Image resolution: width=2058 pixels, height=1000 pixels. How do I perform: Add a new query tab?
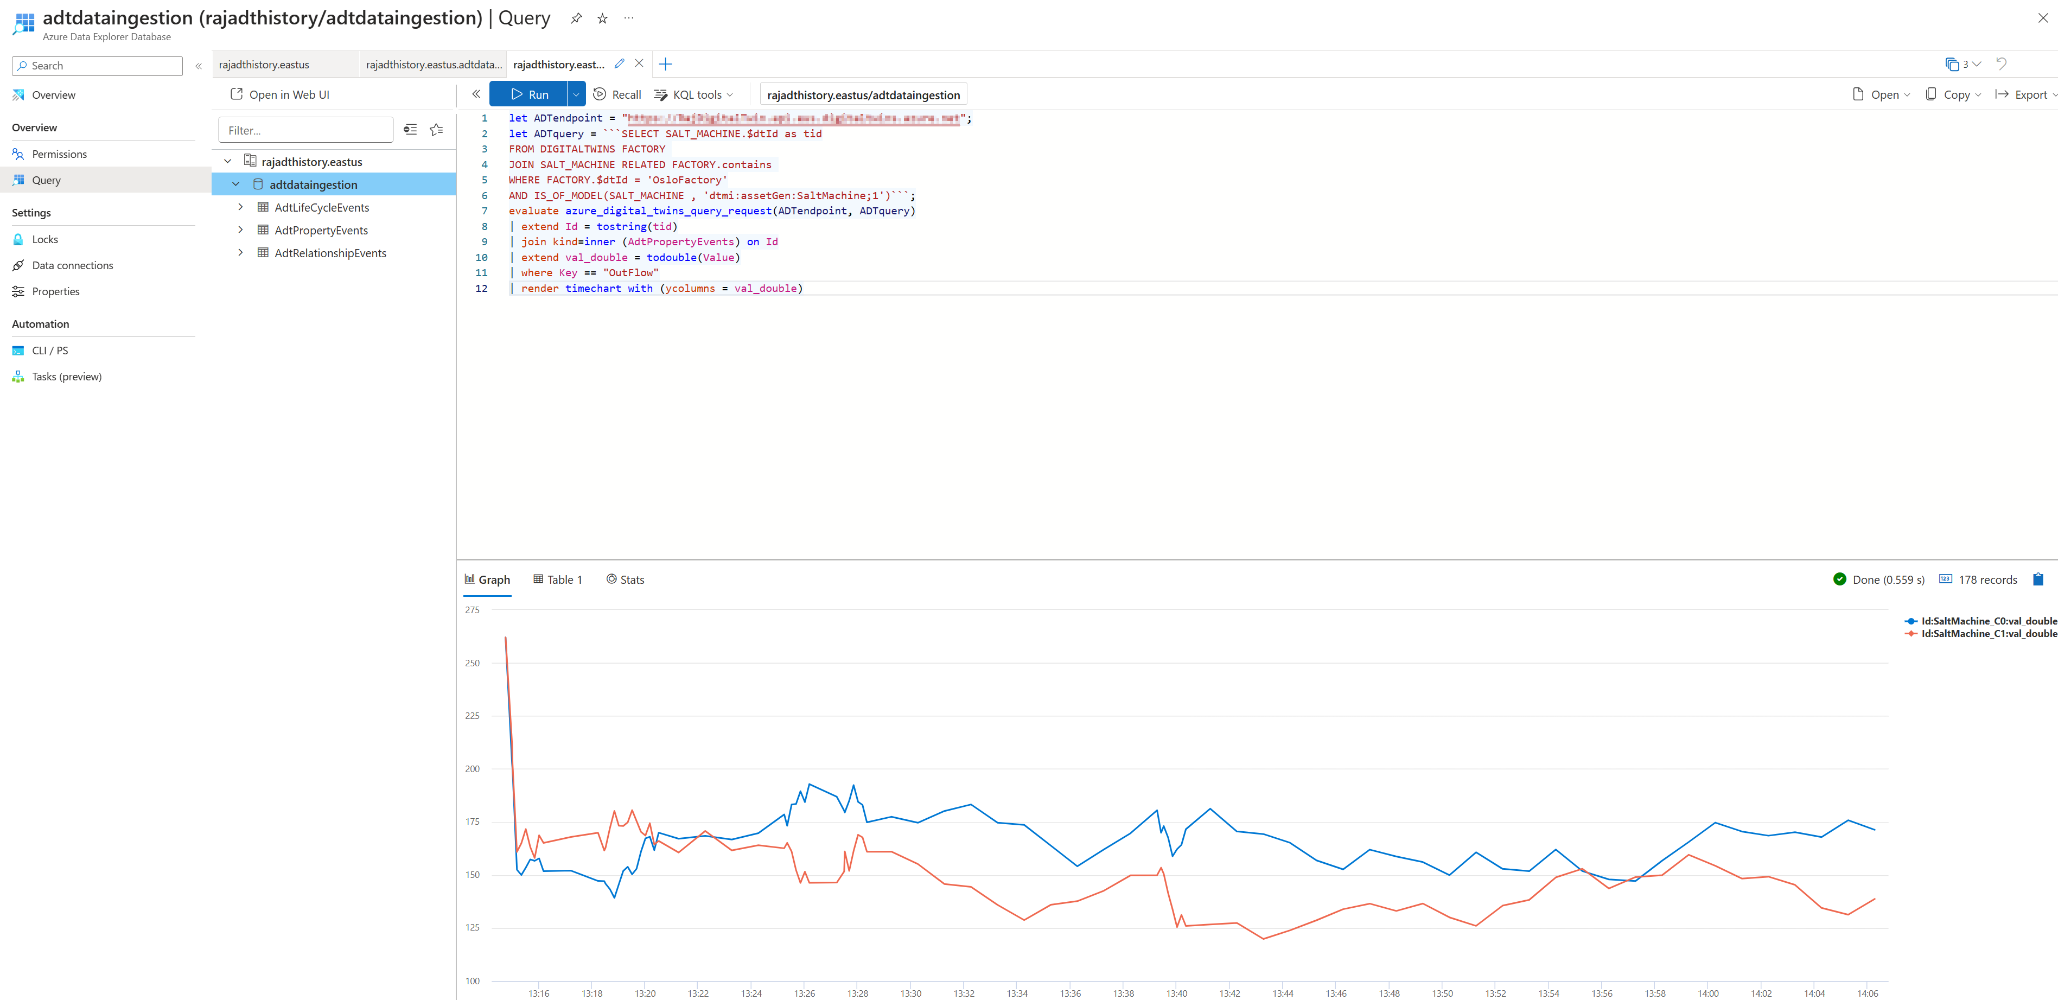pyautogui.click(x=666, y=64)
